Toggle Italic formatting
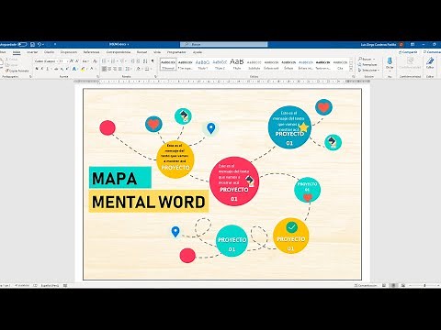The height and width of the screenshot is (330, 441). click(x=42, y=69)
